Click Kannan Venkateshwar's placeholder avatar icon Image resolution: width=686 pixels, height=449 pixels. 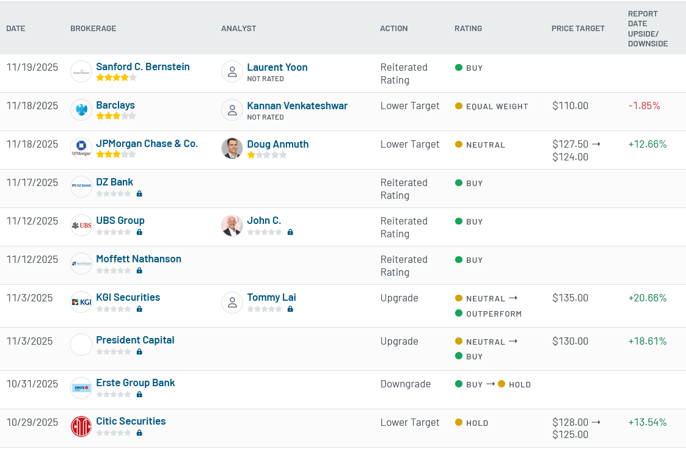click(x=232, y=110)
